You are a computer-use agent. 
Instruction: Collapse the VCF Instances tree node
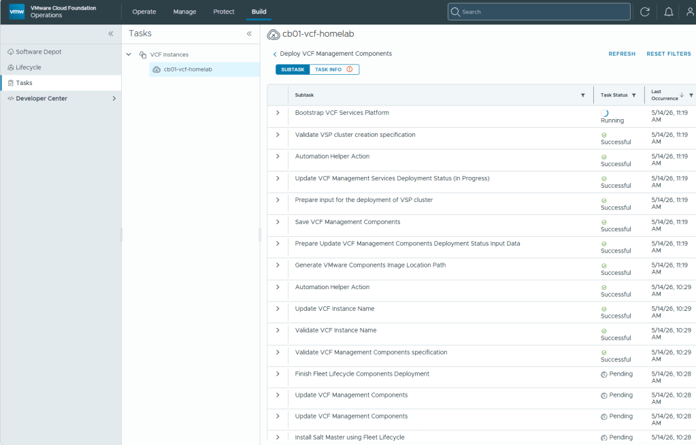click(x=129, y=54)
